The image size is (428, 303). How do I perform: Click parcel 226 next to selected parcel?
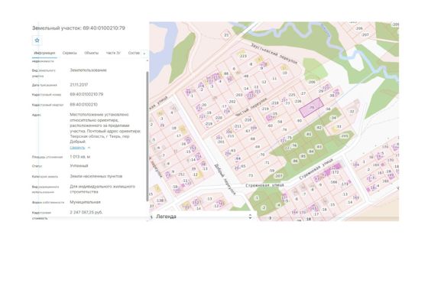coord(298,101)
